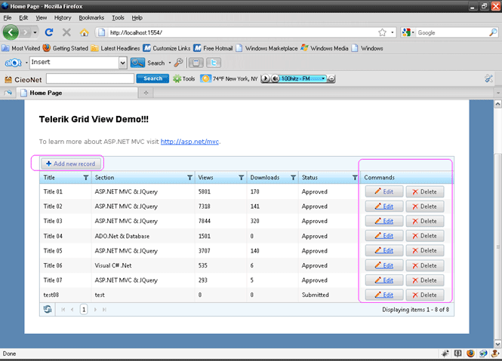The height and width of the screenshot is (361, 502).
Task: Click Add new record button
Action: 71,164
